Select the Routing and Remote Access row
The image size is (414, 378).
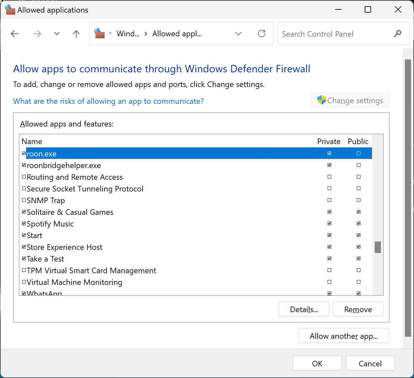click(196, 177)
